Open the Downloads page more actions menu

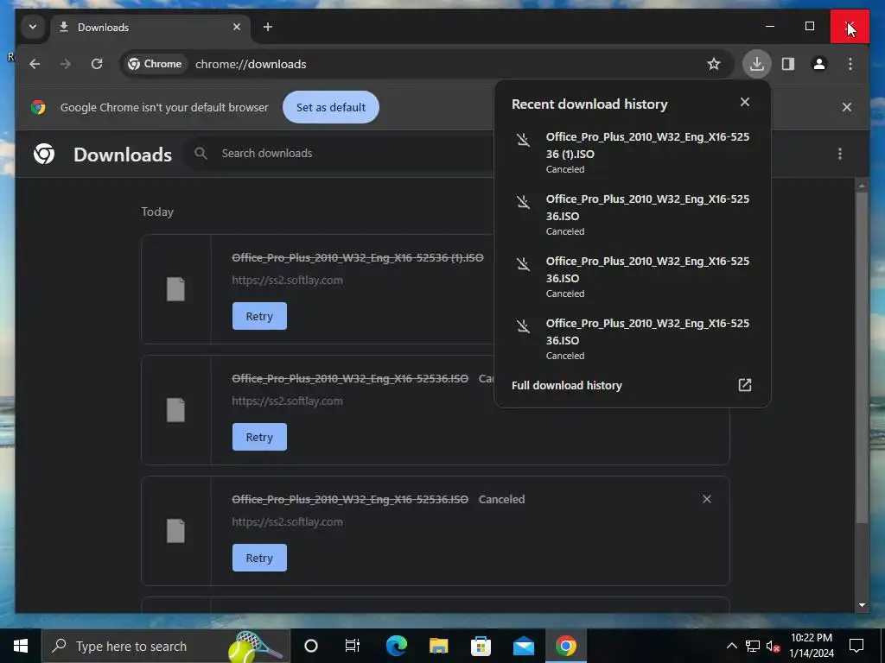click(840, 154)
